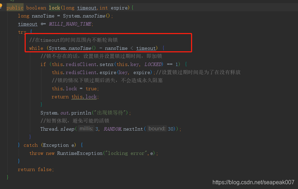Click 'RANDOM' constant in sleep call
The height and width of the screenshot is (189, 298).
113,129
